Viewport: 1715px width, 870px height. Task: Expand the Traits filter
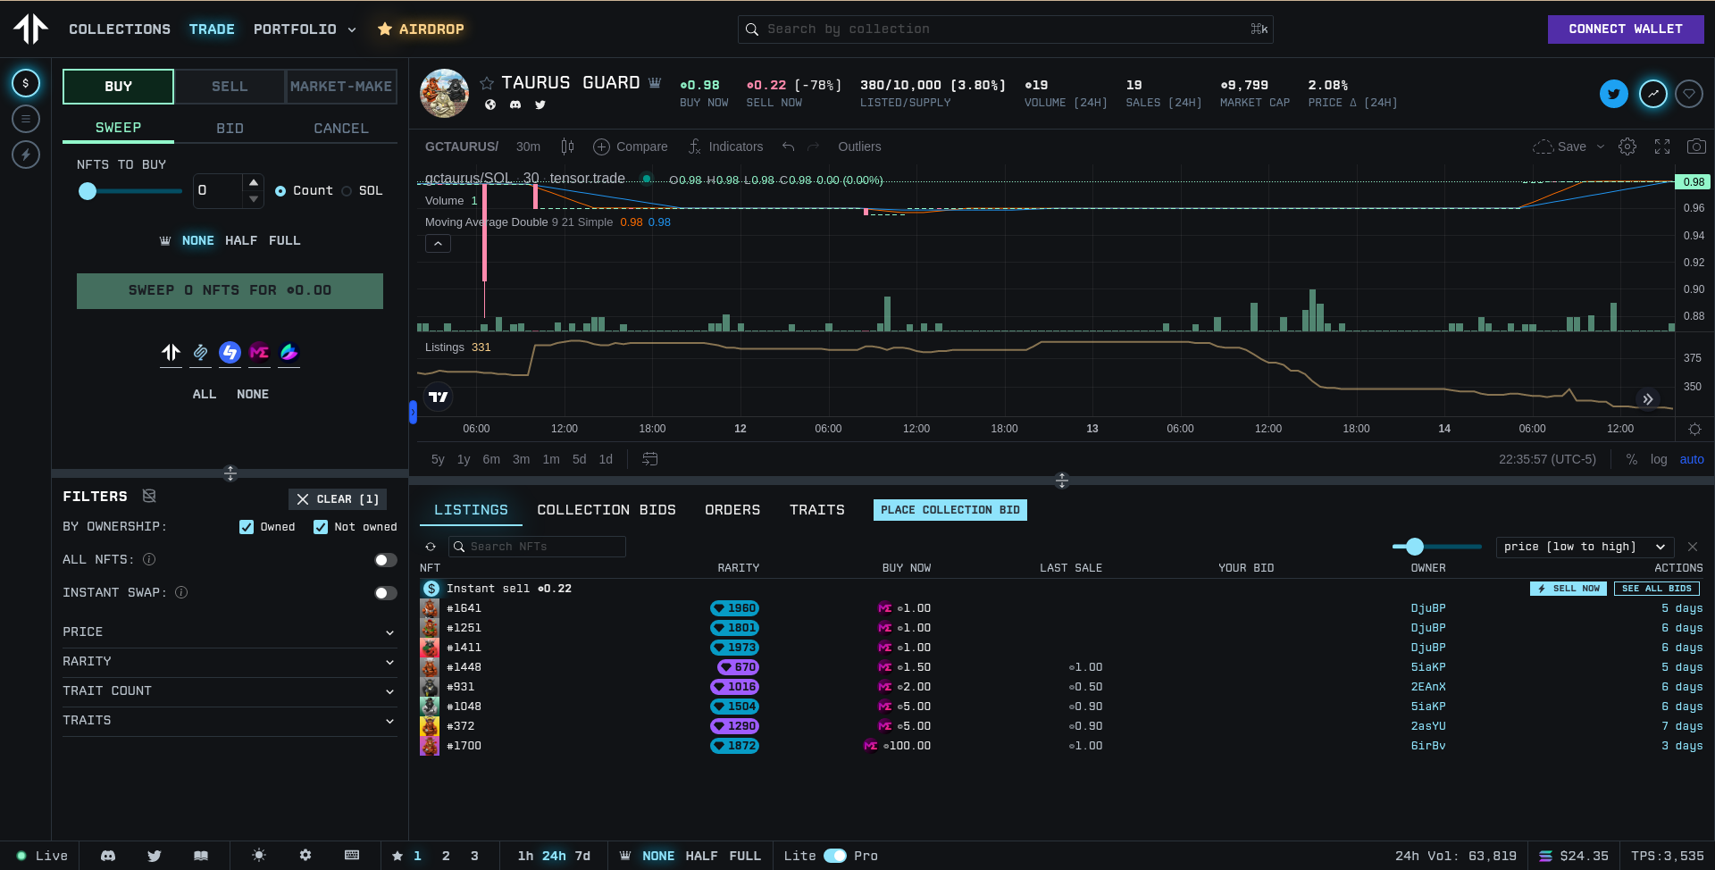point(229,721)
